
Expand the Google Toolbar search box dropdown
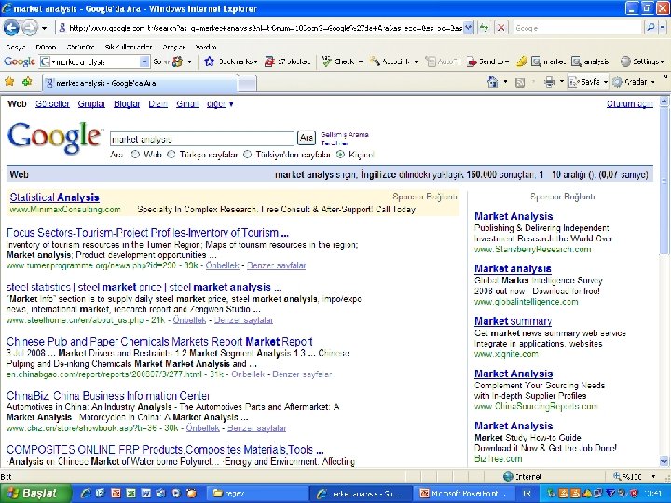[144, 61]
